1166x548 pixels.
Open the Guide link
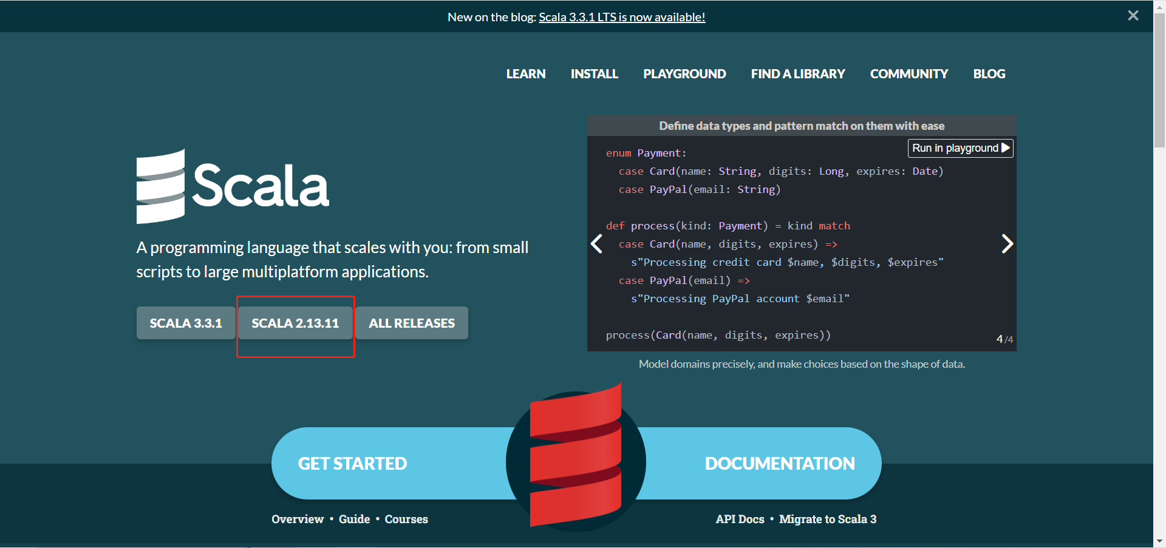[355, 519]
